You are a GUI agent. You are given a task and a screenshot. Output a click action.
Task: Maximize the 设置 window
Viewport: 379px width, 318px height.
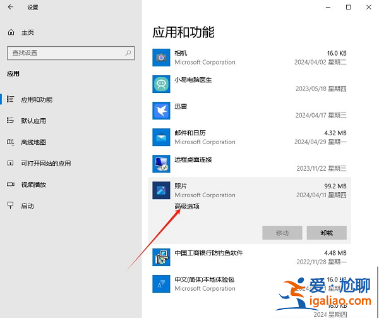348,7
